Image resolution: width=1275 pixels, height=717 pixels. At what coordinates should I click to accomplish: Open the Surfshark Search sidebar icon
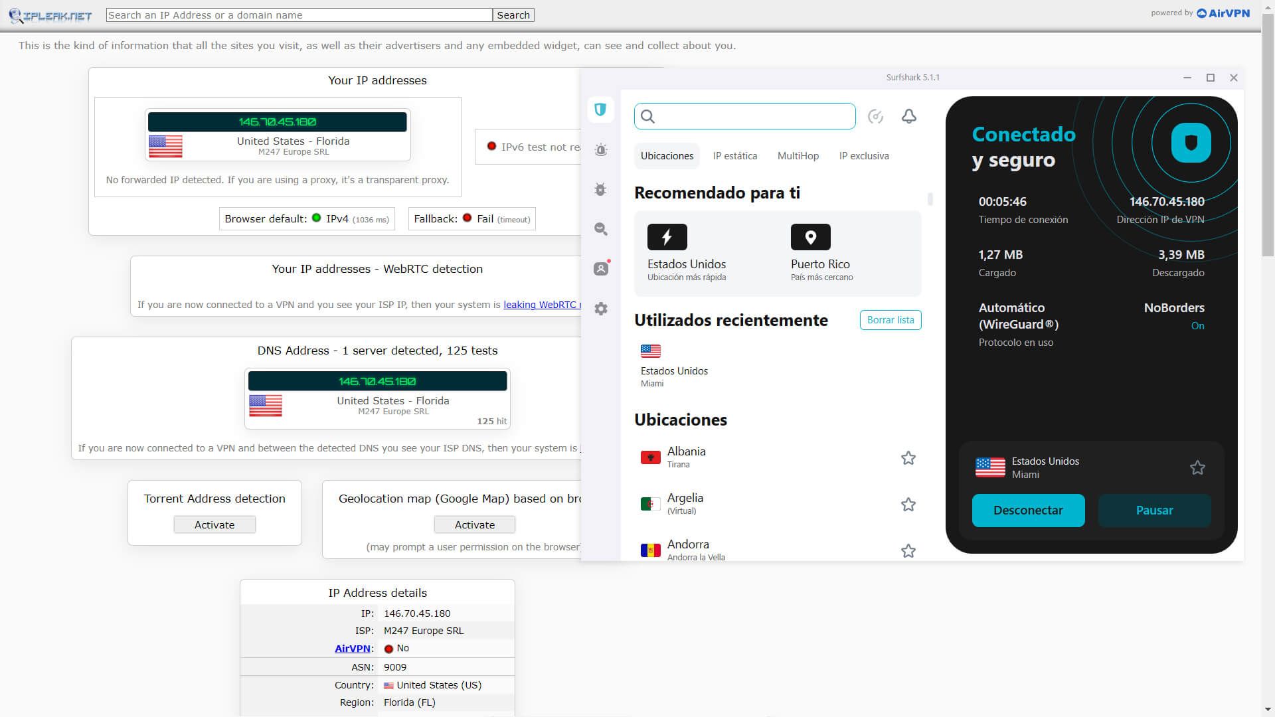click(x=601, y=229)
